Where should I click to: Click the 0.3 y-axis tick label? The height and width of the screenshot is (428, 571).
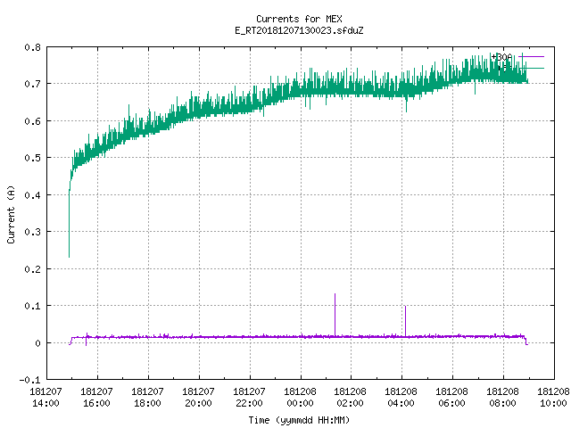tap(33, 232)
